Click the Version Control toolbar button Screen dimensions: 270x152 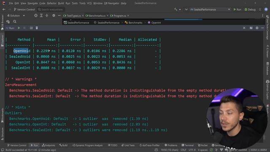[x=24, y=9]
